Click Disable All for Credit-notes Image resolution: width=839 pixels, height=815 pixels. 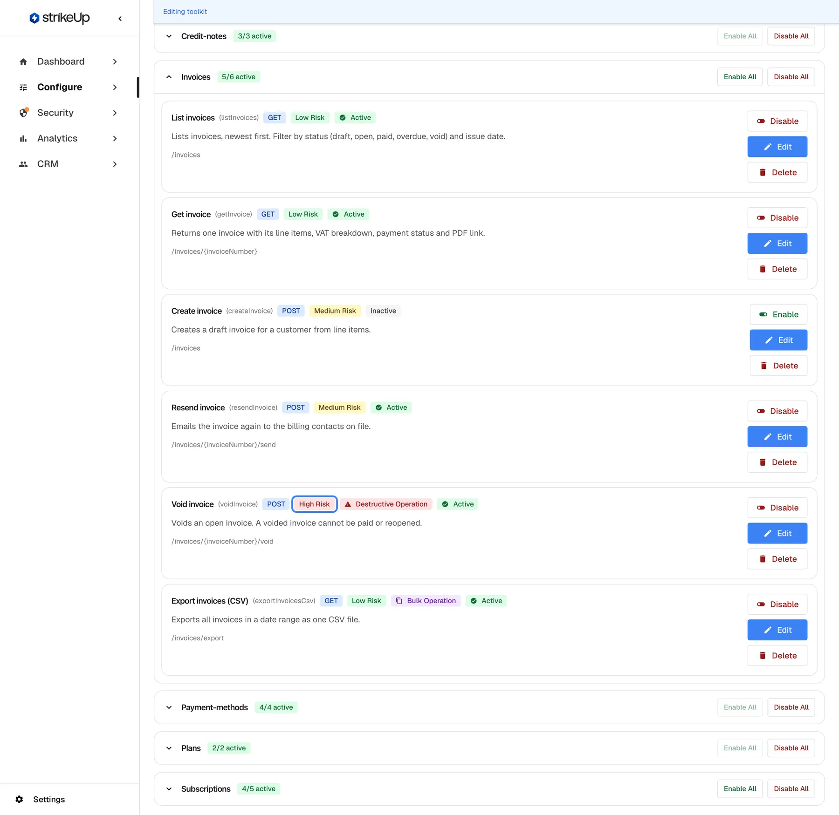click(x=791, y=36)
